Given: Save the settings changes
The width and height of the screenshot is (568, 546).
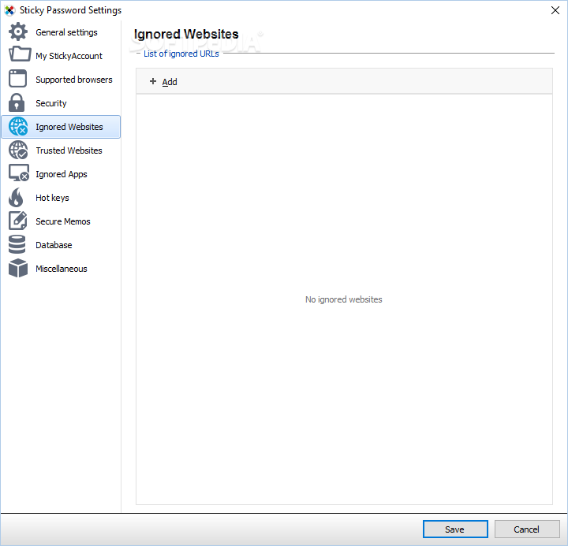Looking at the screenshot, I should [455, 529].
